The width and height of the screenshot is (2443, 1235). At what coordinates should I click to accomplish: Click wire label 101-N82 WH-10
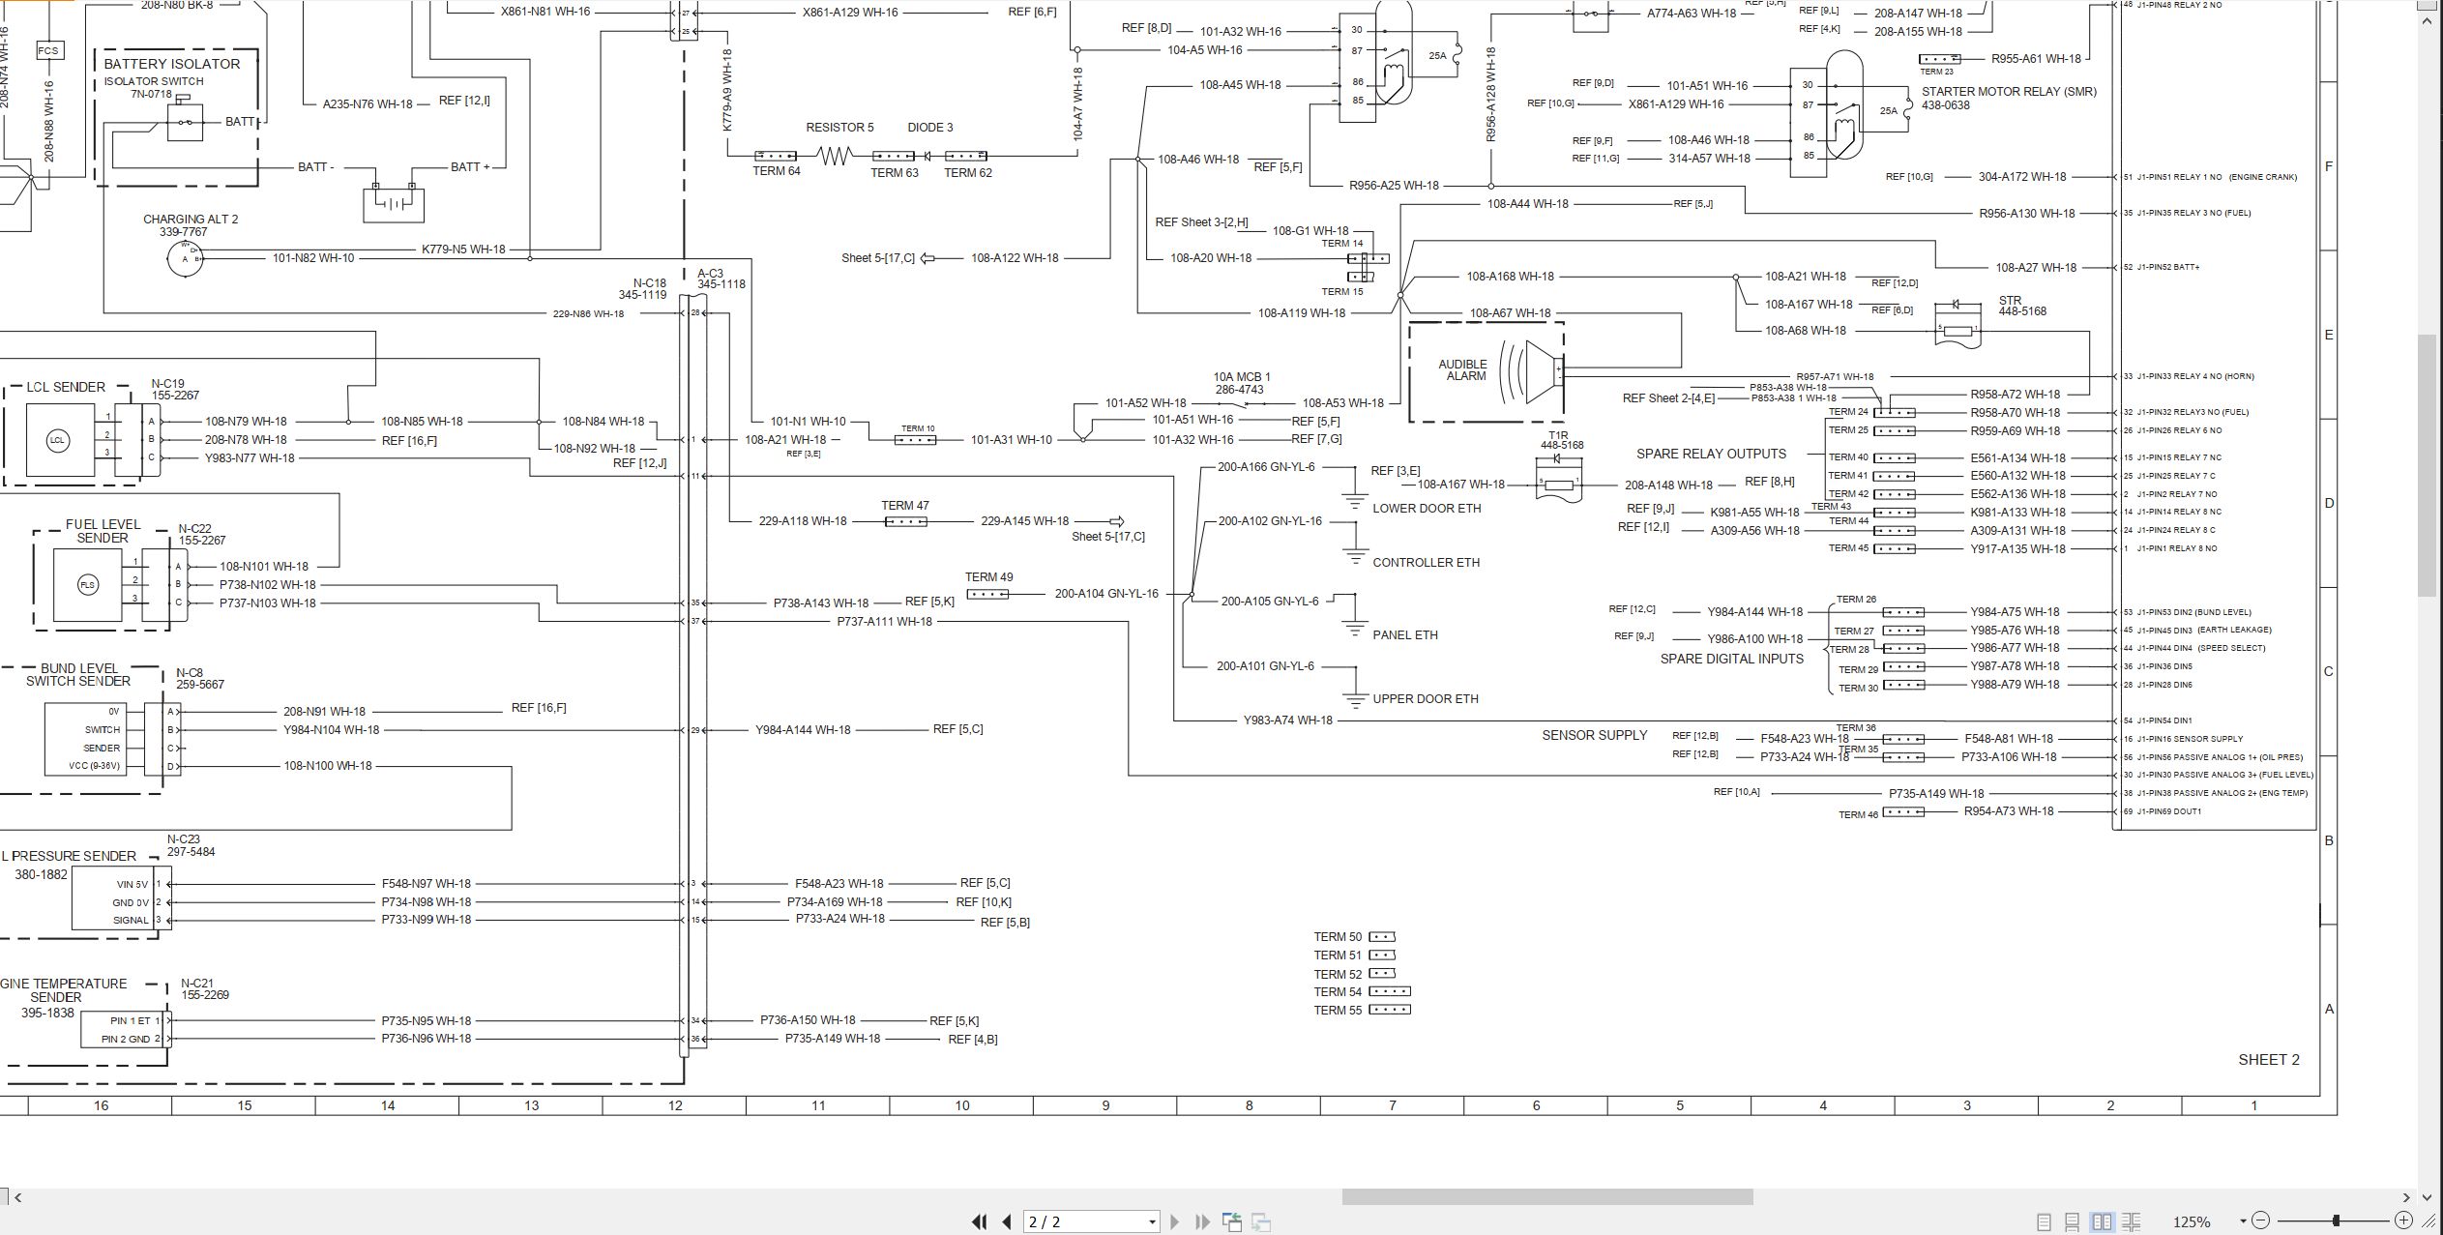point(312,258)
